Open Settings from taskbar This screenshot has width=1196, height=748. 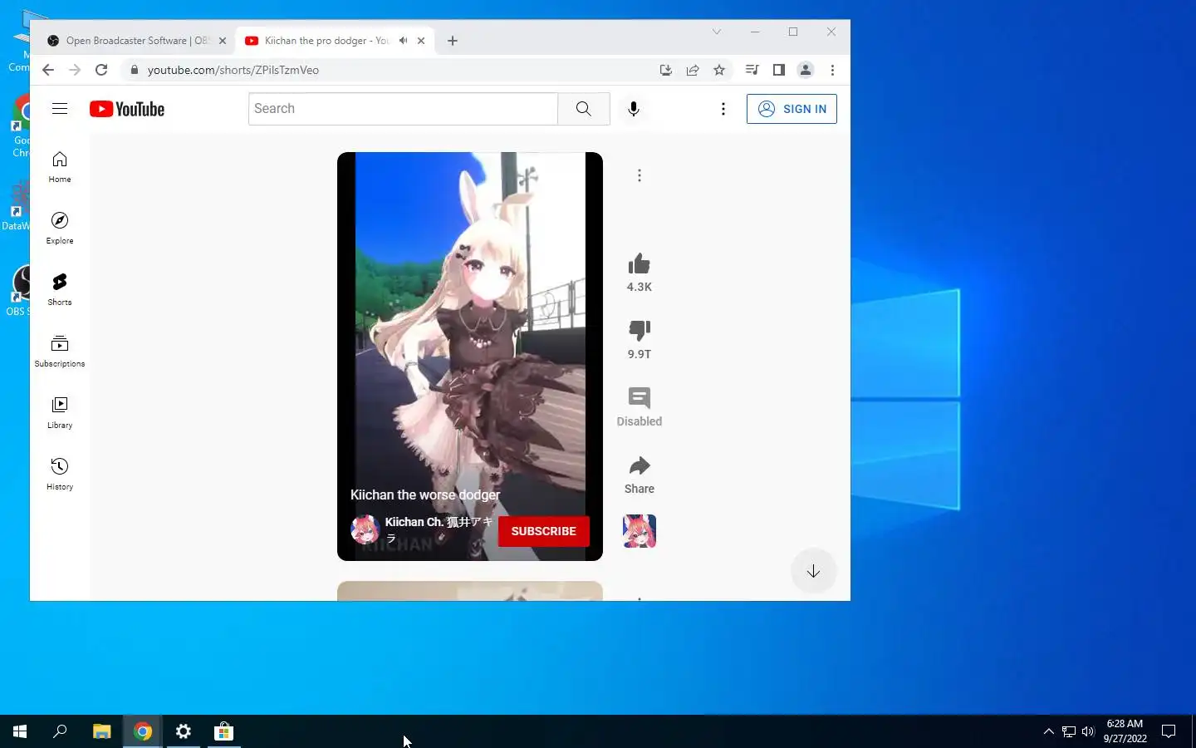(x=184, y=731)
